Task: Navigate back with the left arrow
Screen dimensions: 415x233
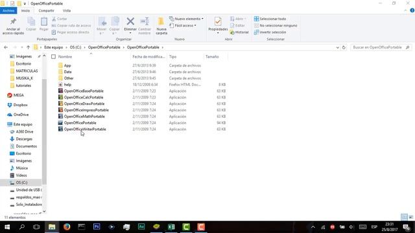Action: pos(6,47)
